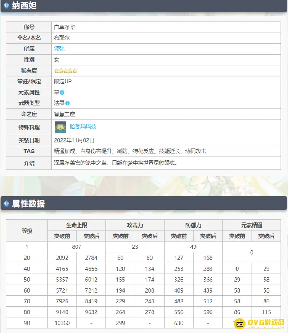Click the 哈瓦玛玛兹 dish thumbnail image

pos(60,127)
